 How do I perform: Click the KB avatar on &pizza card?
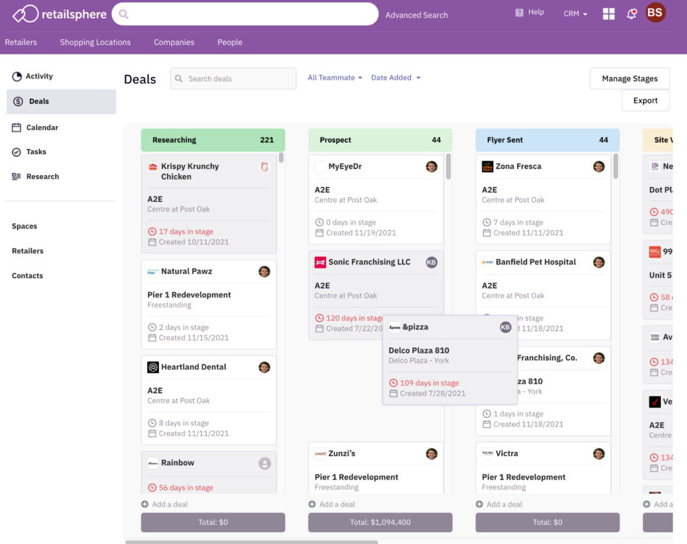tap(506, 327)
